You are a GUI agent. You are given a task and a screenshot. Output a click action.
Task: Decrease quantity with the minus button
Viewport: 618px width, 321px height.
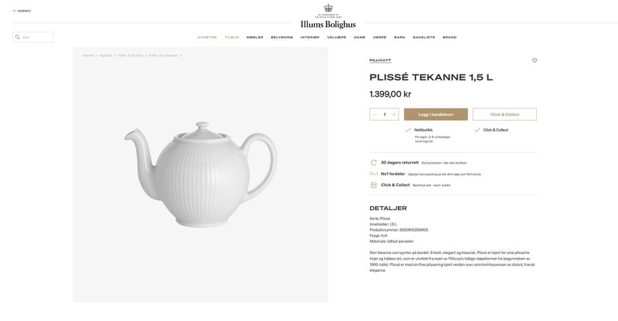[x=375, y=115]
